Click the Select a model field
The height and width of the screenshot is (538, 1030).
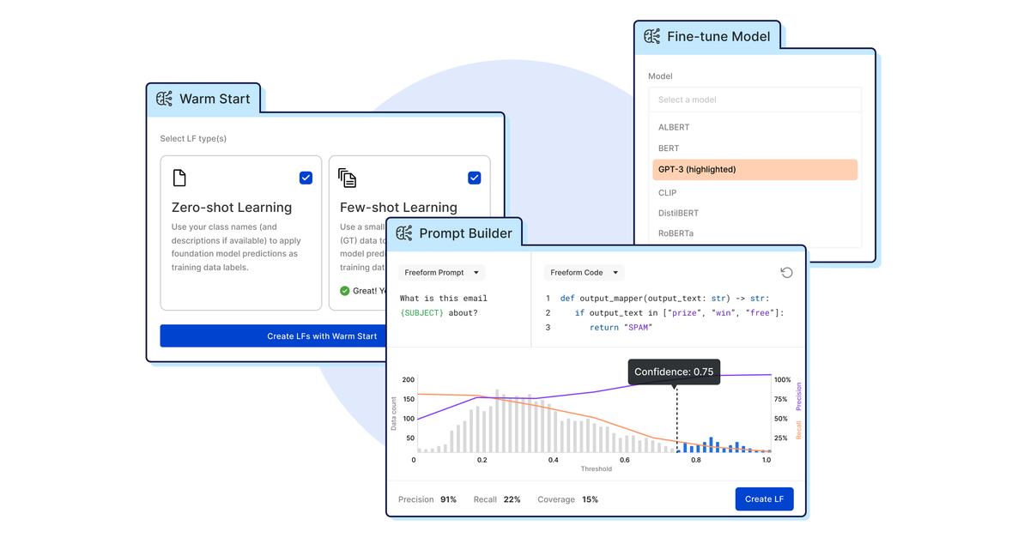click(x=754, y=100)
